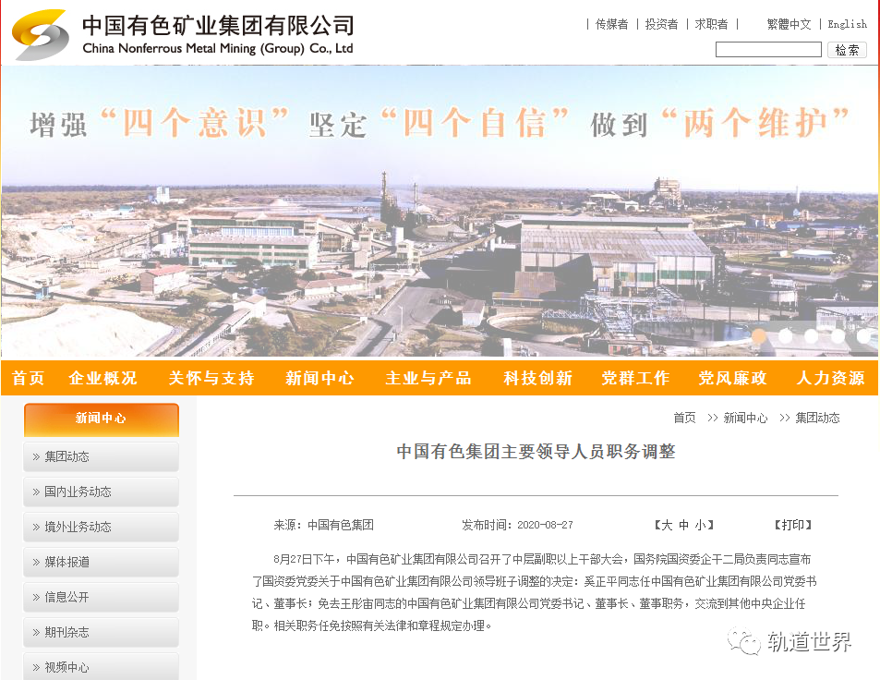Open 视频中心 in the sidebar

(x=102, y=666)
